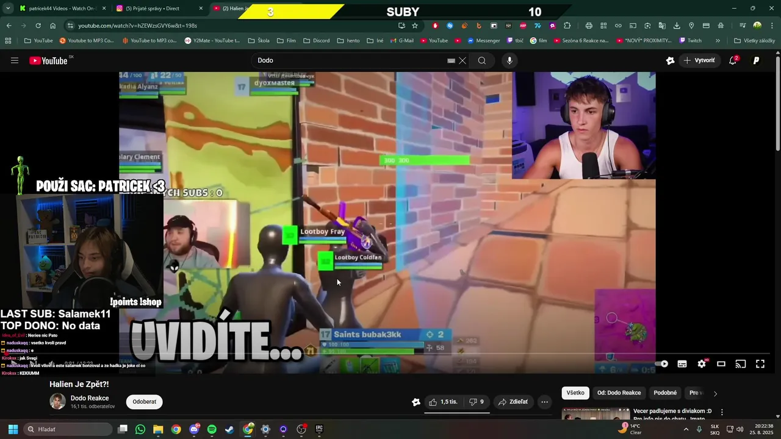
Task: Open the Dodo Reakce channel name link
Action: click(x=90, y=398)
